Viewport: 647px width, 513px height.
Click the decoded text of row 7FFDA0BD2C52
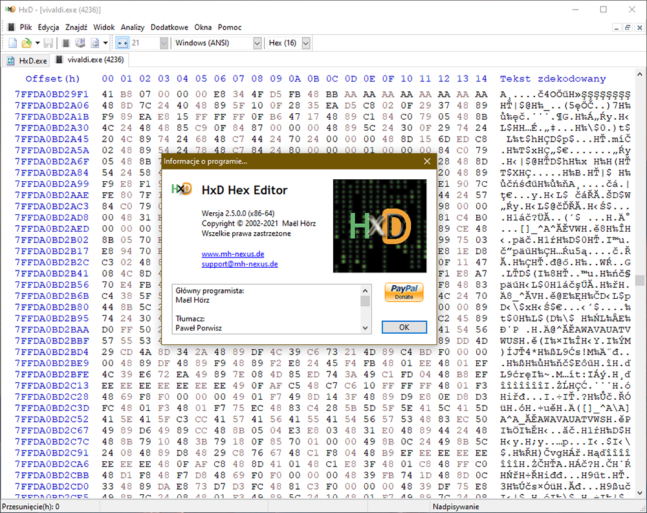(565, 419)
